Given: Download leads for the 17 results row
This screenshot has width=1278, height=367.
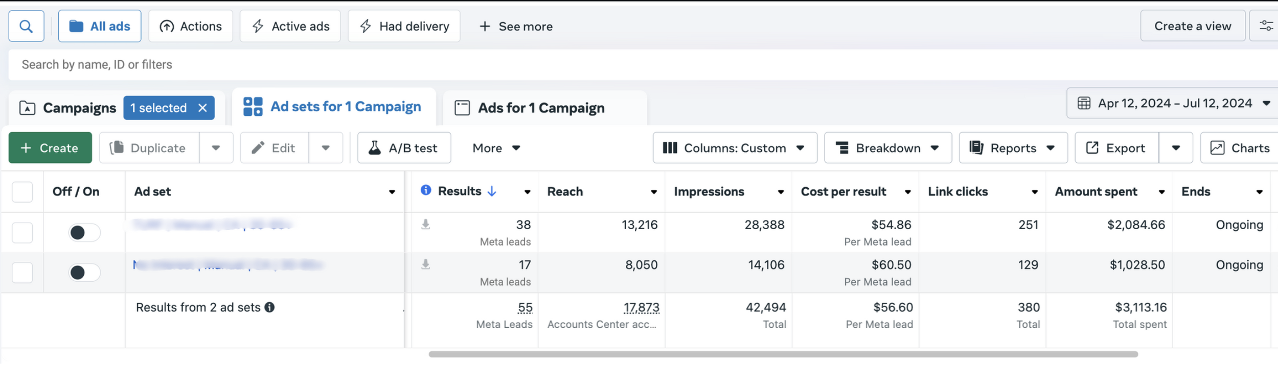Looking at the screenshot, I should 425,264.
